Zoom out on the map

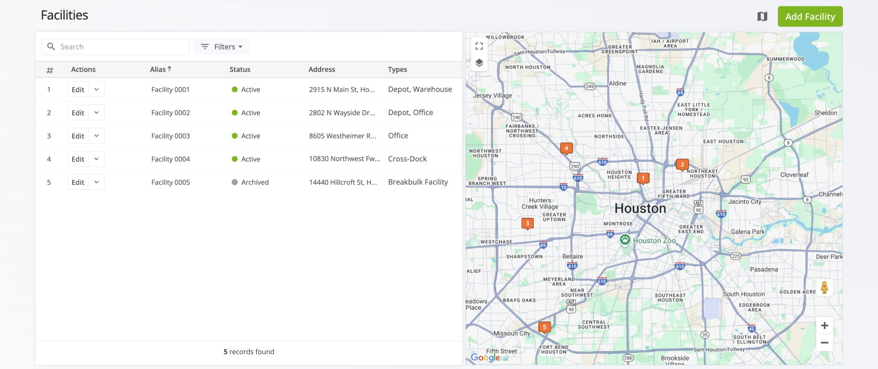[824, 343]
